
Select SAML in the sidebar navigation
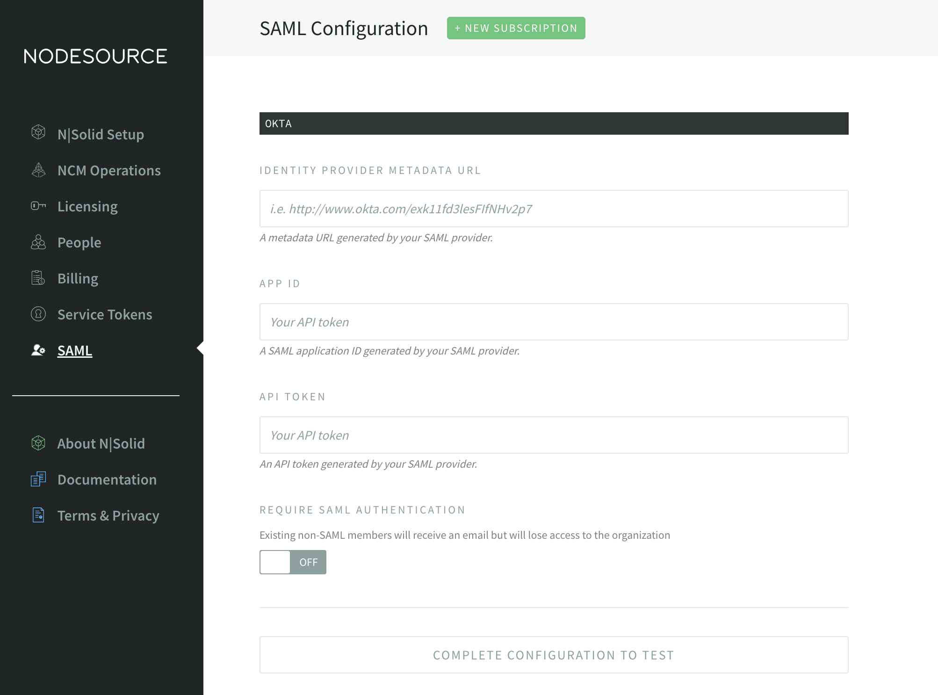(74, 350)
